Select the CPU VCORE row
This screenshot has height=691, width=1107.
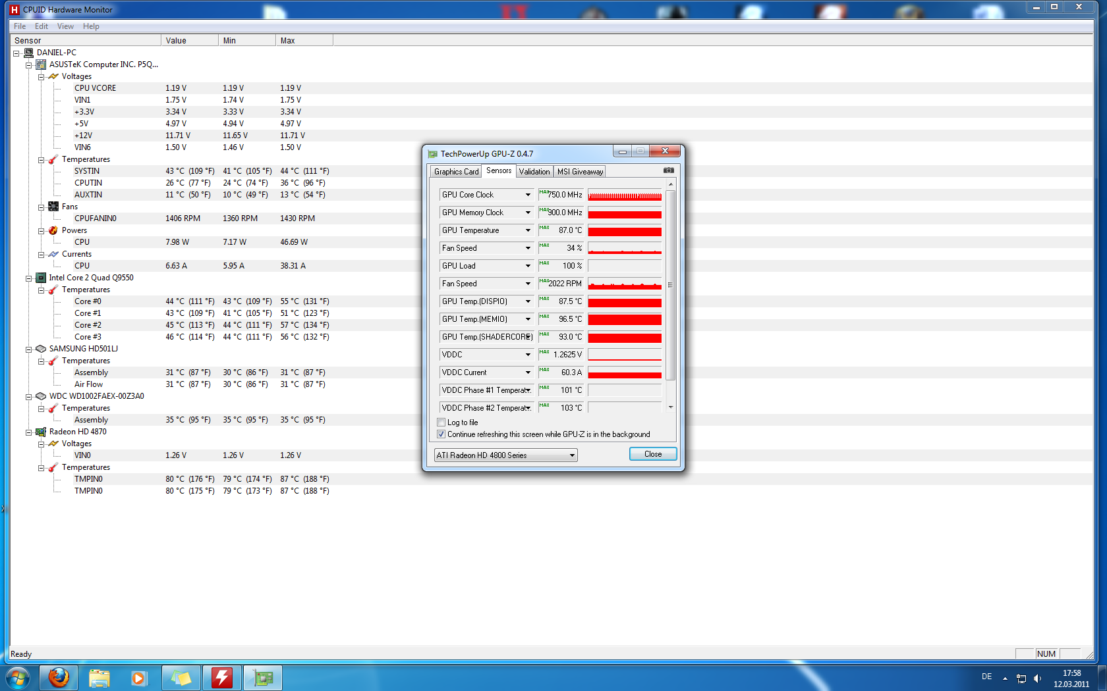click(x=551, y=88)
